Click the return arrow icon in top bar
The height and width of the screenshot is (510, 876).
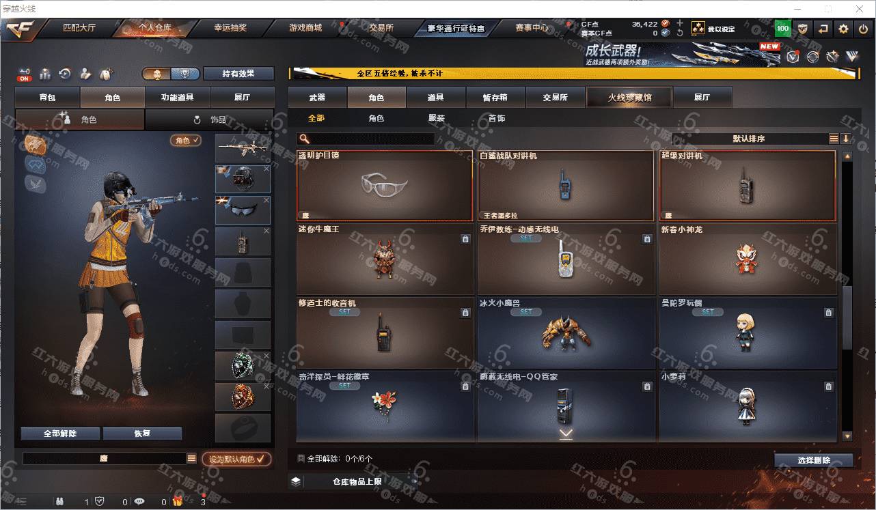tap(823, 29)
